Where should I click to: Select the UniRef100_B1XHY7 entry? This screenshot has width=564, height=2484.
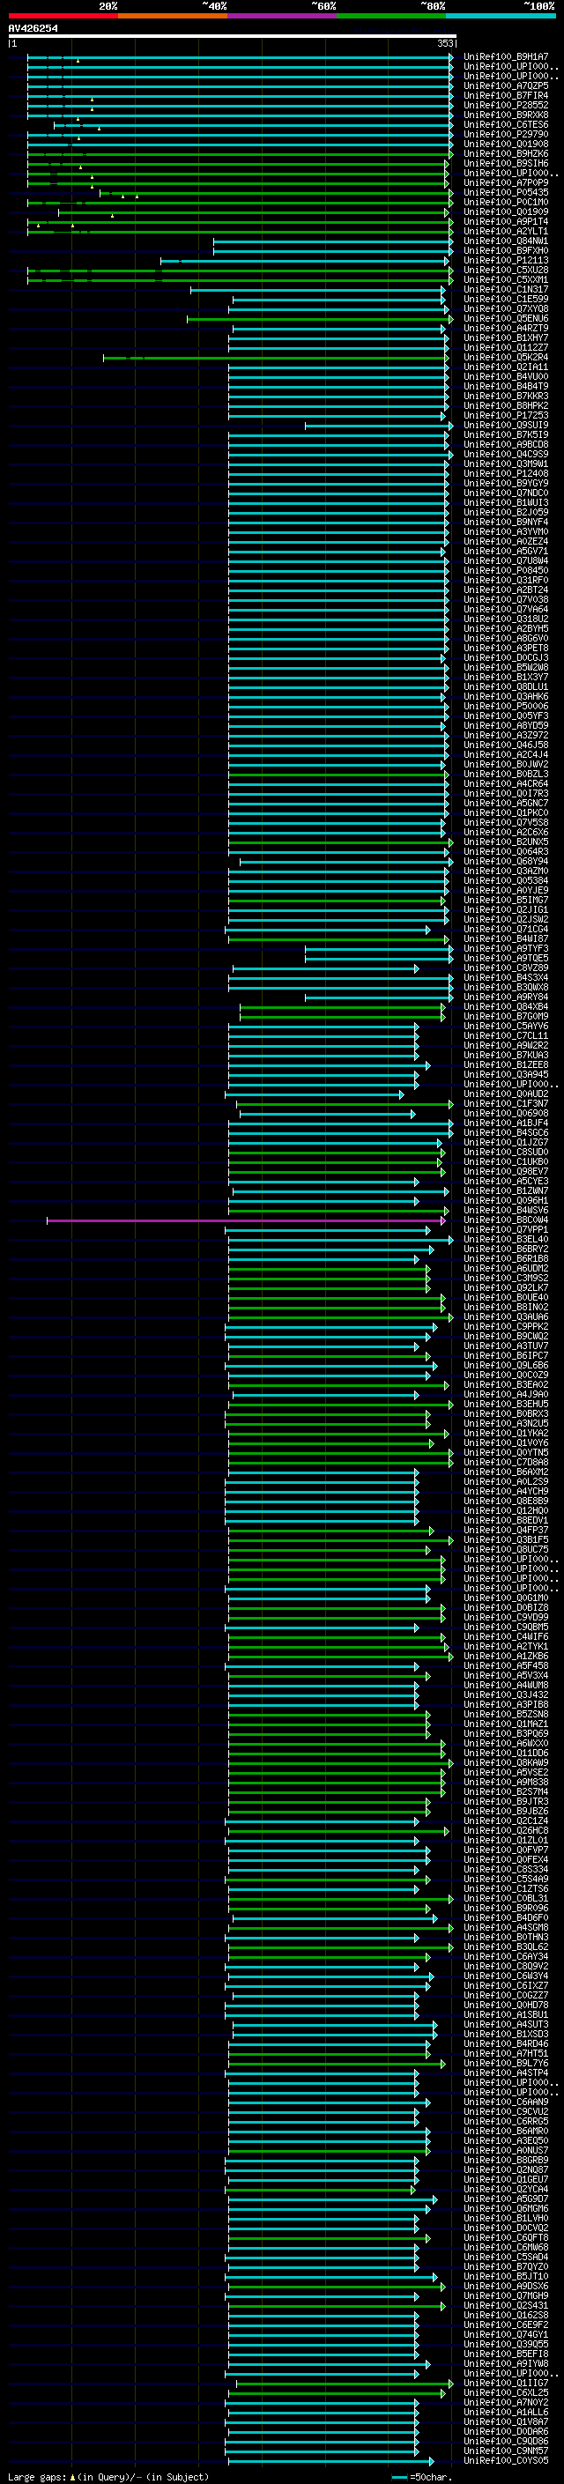(x=506, y=337)
